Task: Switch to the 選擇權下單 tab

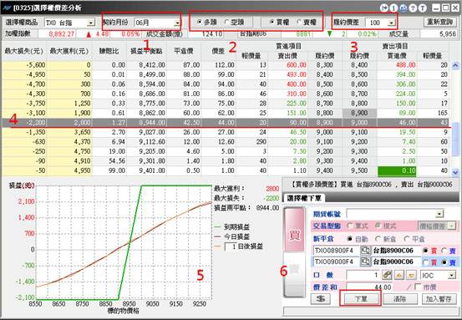Action: (x=304, y=198)
